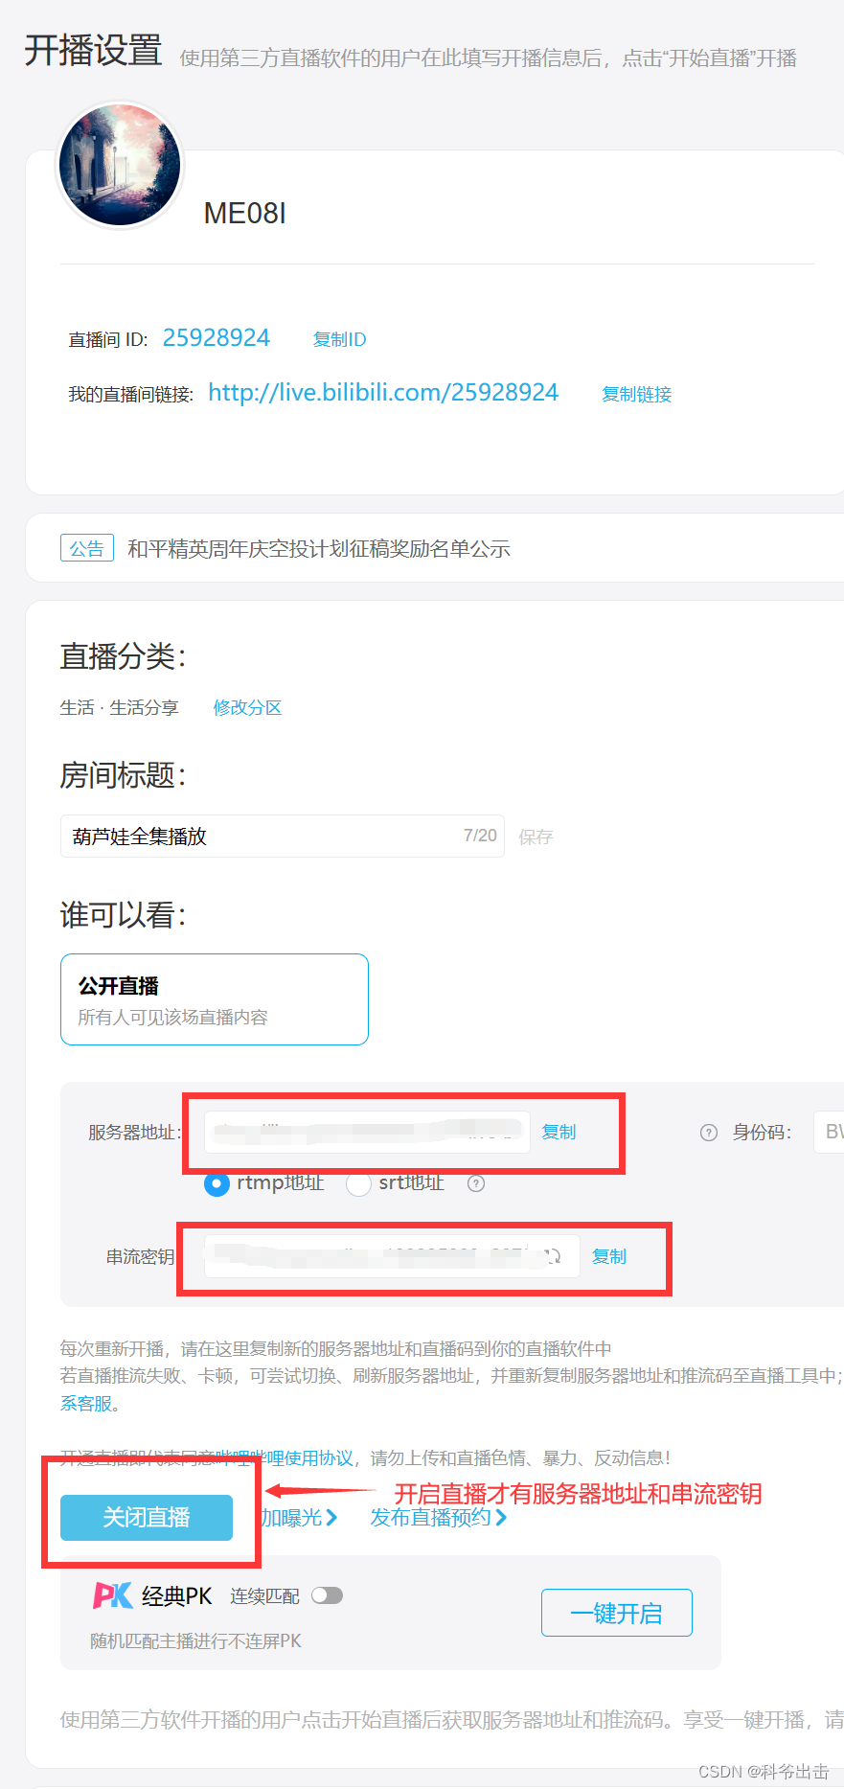The width and height of the screenshot is (844, 1789).
Task: Select the 公开直播 visibility card
Action: (x=215, y=999)
